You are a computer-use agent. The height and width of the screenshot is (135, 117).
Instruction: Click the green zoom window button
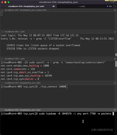[8, 2]
